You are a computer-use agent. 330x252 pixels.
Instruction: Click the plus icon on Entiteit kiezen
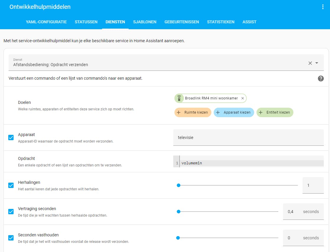point(261,112)
